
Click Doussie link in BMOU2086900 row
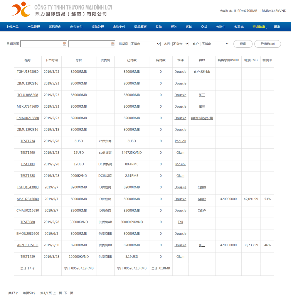[181, 234]
